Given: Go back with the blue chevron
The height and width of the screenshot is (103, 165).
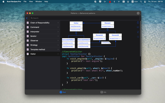Looking at the screenshot, I should click(27, 18).
